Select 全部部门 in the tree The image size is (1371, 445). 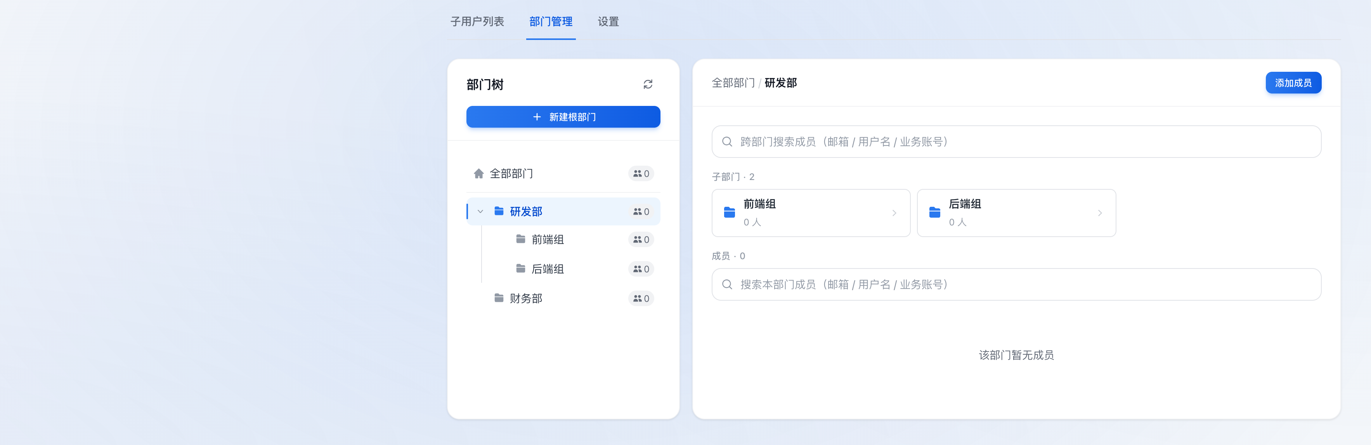point(563,173)
